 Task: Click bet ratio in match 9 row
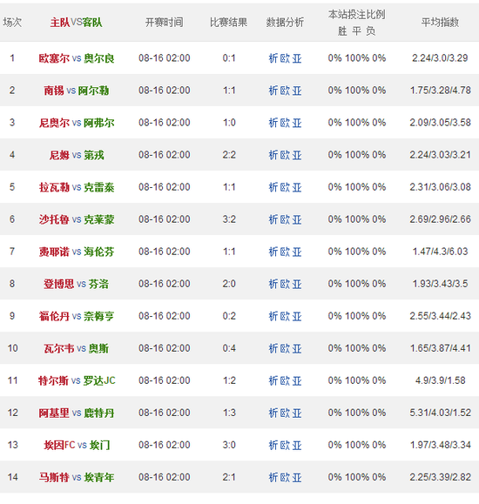[x=357, y=316]
